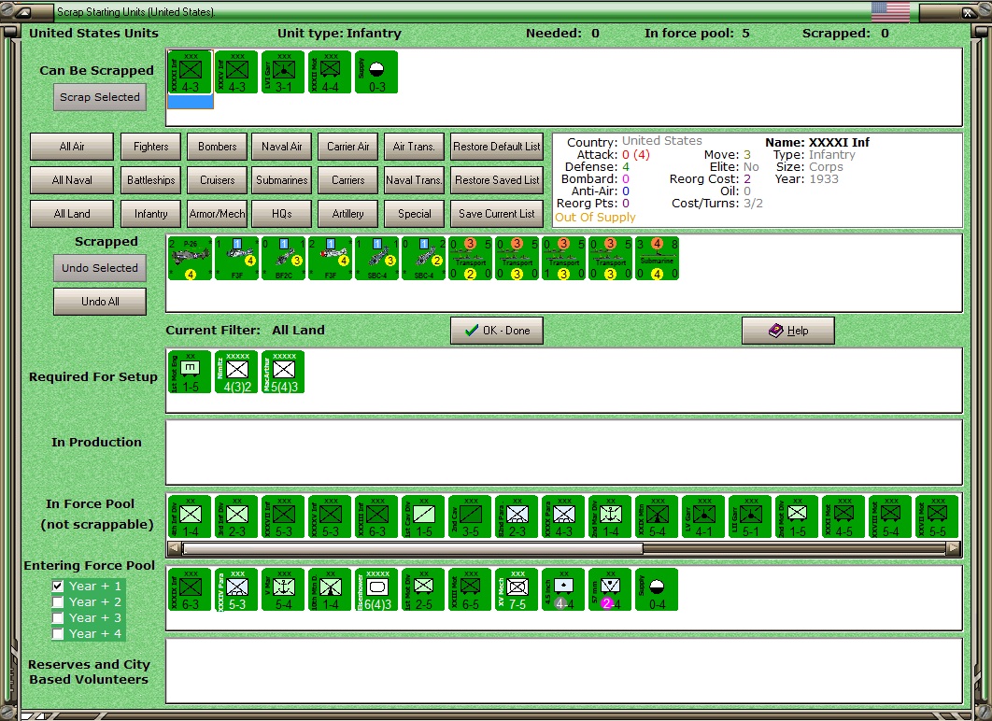992x721 pixels.
Task: Select the 57 mm anti-tank counter
Action: tap(611, 589)
